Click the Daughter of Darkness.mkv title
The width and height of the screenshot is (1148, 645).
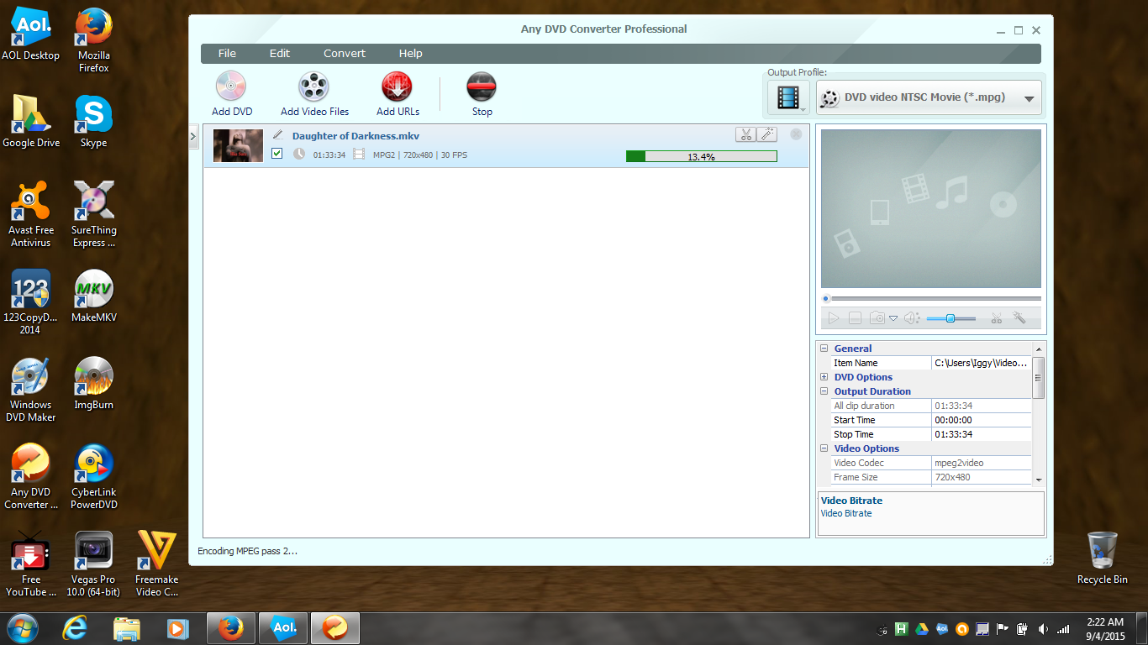[355, 136]
